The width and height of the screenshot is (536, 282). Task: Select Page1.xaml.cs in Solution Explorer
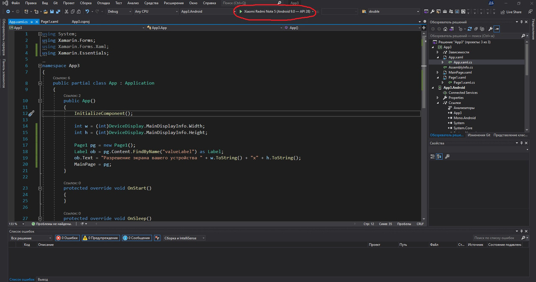(x=464, y=83)
